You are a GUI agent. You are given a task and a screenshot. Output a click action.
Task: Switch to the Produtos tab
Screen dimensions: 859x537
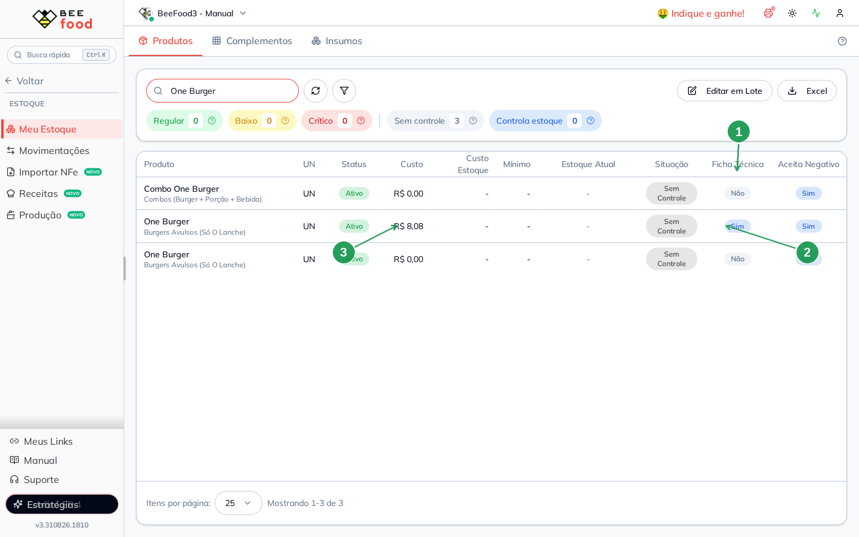point(165,41)
